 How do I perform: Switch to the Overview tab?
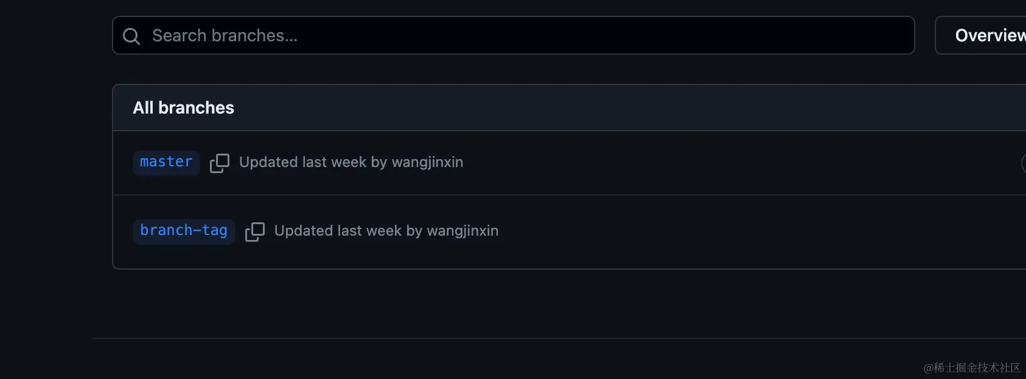tap(988, 35)
